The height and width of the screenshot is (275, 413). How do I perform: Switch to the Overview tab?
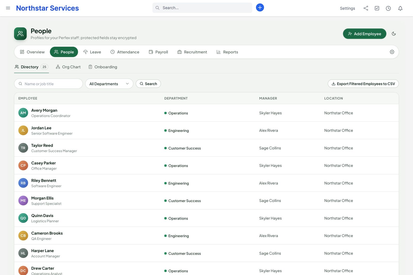click(32, 52)
